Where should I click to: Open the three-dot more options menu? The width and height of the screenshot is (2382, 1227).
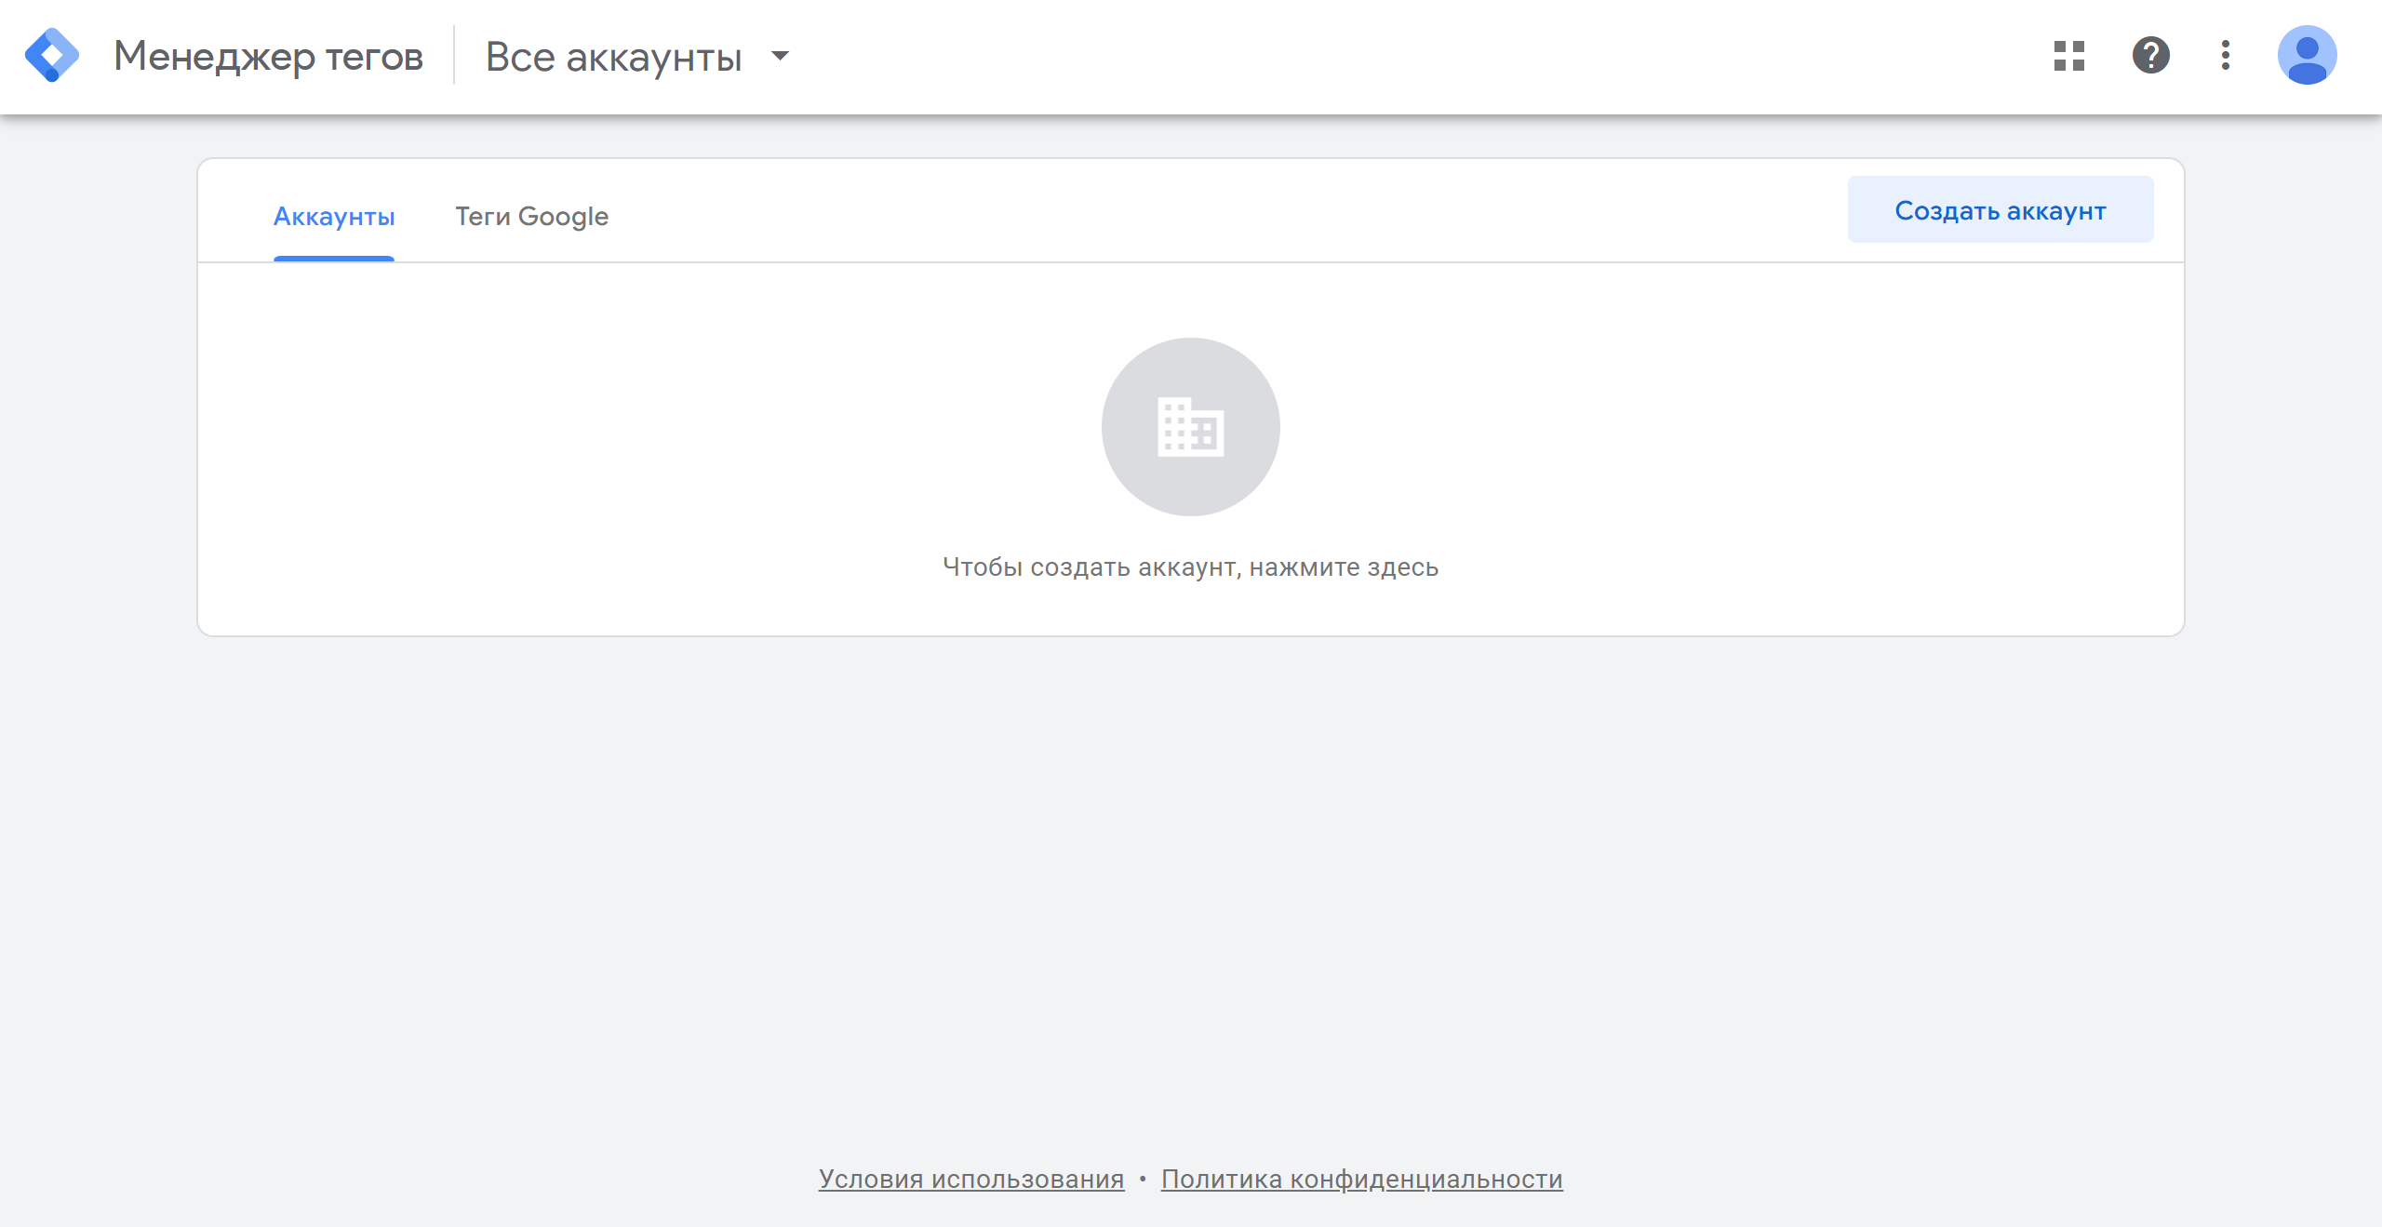point(2225,56)
